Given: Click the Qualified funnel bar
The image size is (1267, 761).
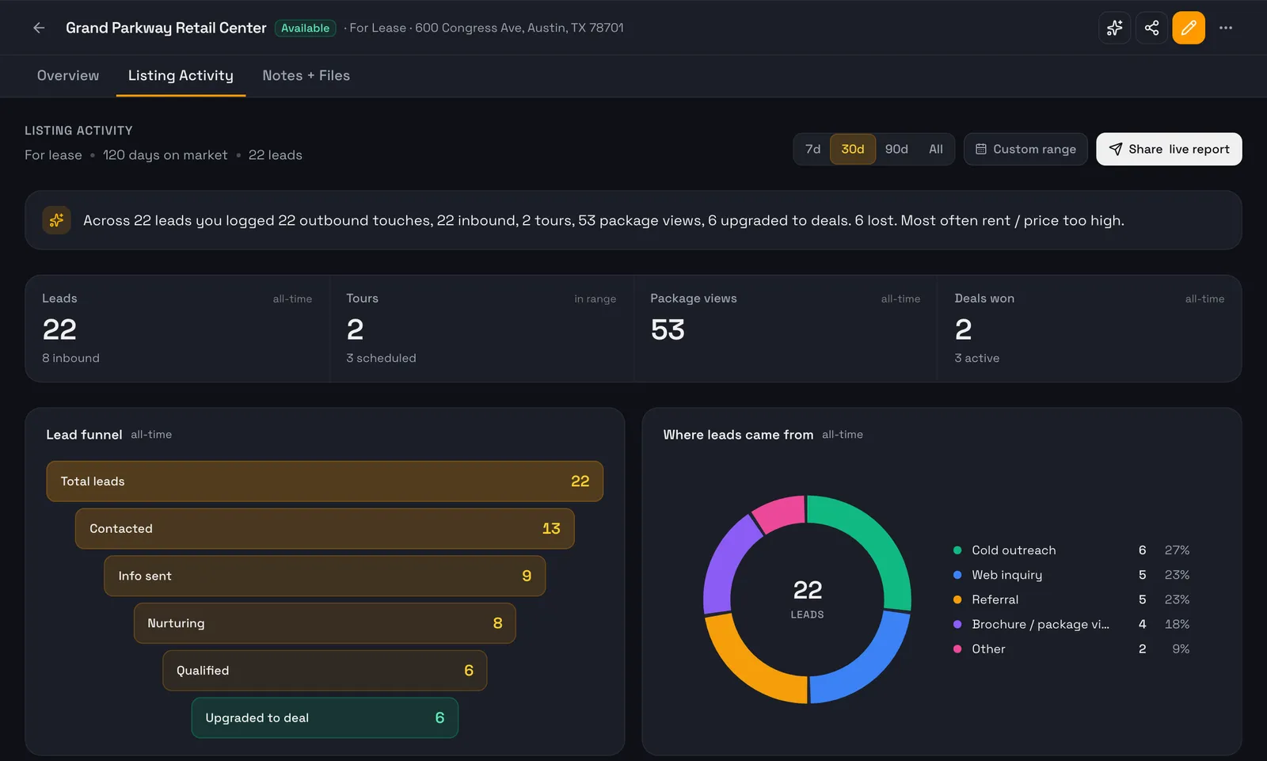Looking at the screenshot, I should pyautogui.click(x=325, y=671).
